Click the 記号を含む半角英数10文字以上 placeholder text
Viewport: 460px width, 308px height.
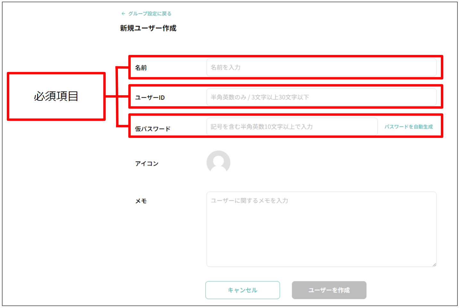[262, 127]
